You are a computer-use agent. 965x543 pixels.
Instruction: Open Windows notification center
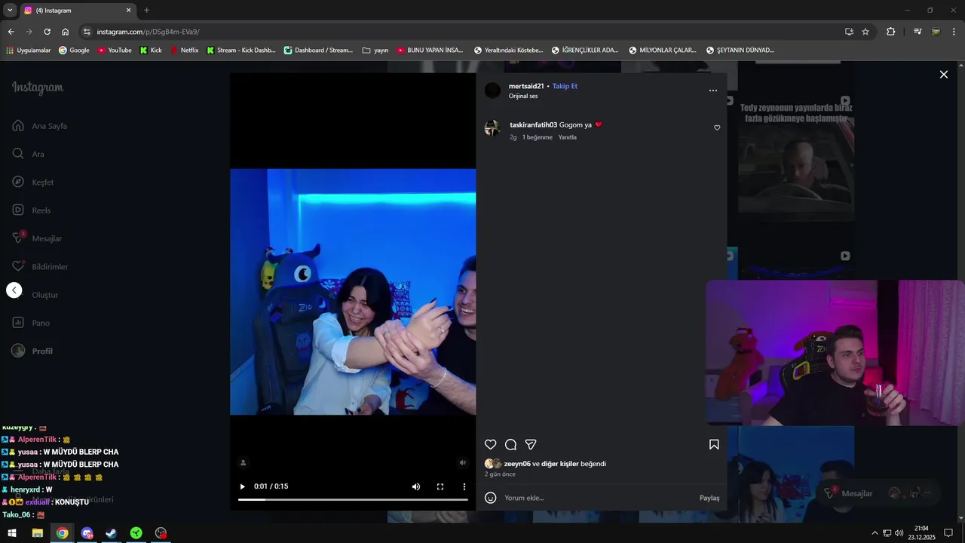948,533
